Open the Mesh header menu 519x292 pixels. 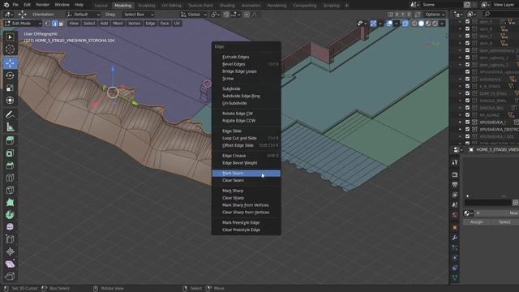click(118, 24)
